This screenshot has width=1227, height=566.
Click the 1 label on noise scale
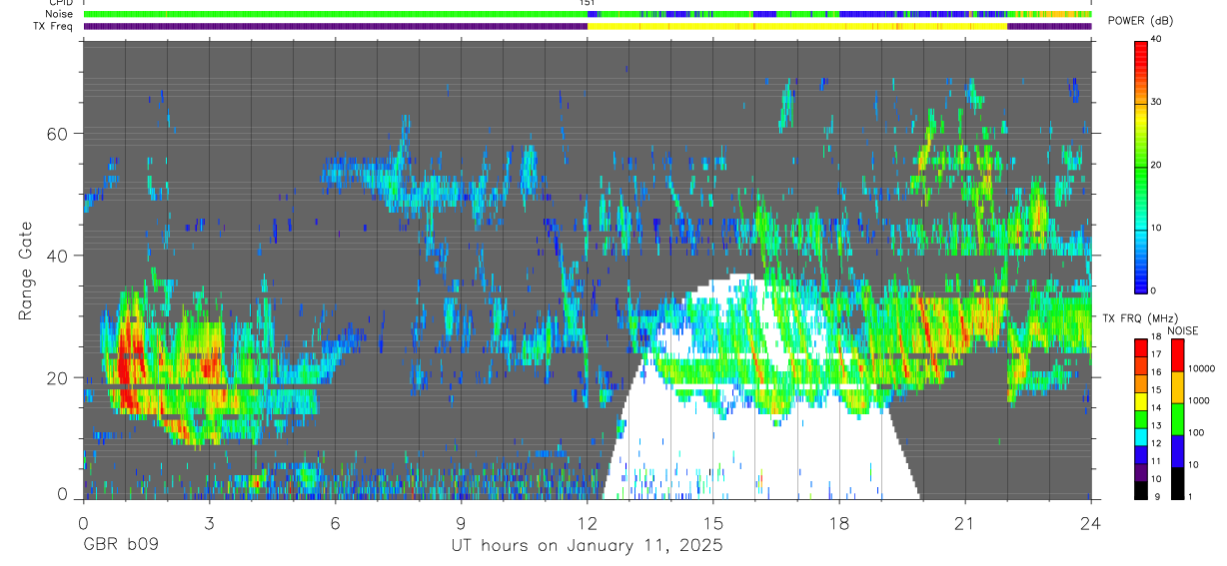pyautogui.click(x=1190, y=497)
